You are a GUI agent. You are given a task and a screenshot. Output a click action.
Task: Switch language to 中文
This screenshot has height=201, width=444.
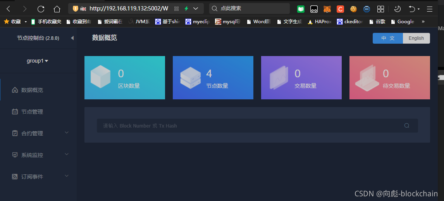tap(388, 38)
